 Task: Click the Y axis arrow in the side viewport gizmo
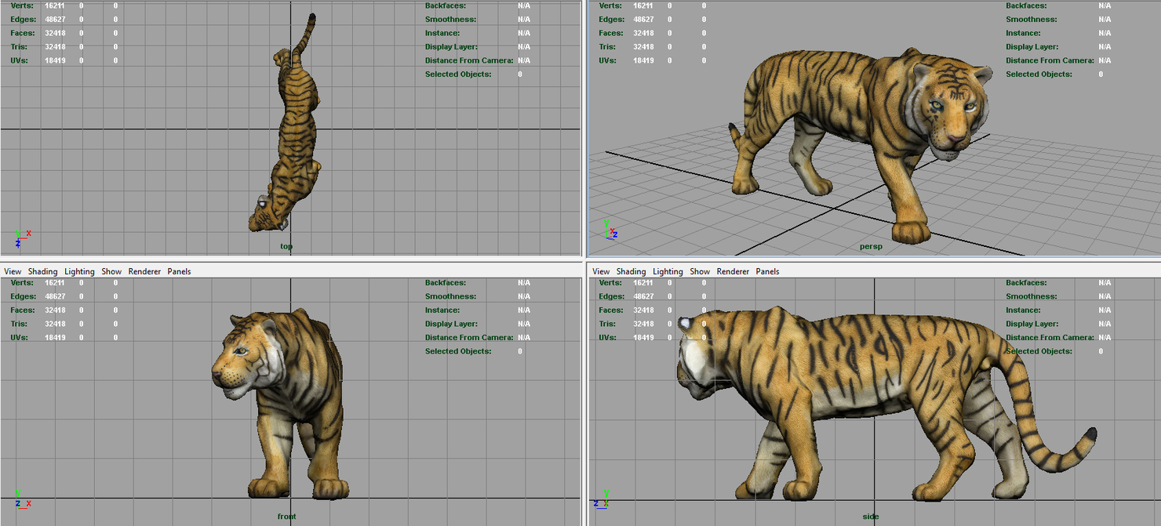(606, 493)
